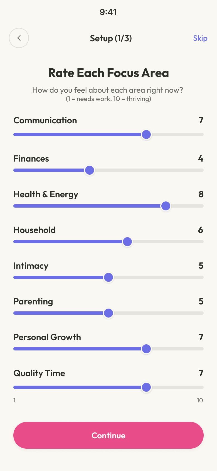Click the Health & Energy rating value 8
The height and width of the screenshot is (471, 217).
pos(201,194)
